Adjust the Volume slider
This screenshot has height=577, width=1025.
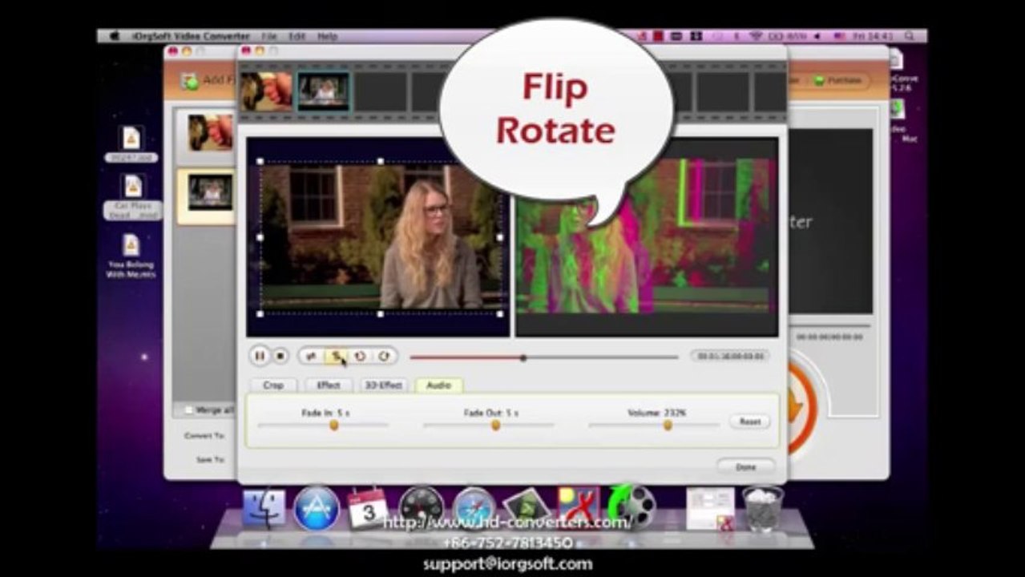(655, 426)
